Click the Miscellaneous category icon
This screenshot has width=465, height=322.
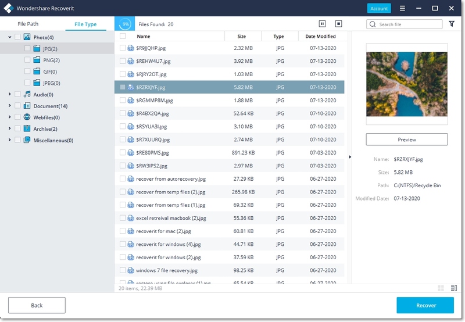pyautogui.click(x=27, y=140)
